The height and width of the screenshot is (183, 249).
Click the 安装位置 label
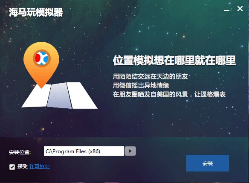pos(20,152)
